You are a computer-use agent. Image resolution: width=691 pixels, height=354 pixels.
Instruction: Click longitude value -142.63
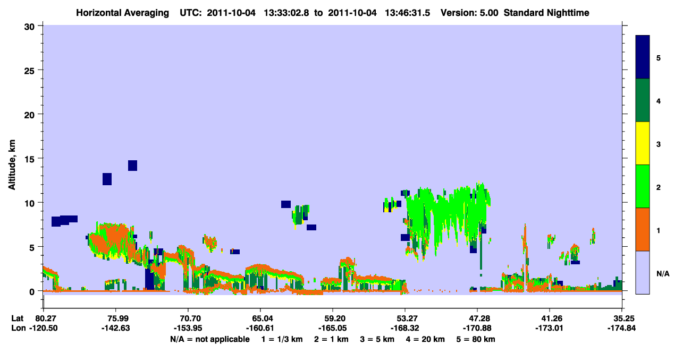pyautogui.click(x=115, y=329)
